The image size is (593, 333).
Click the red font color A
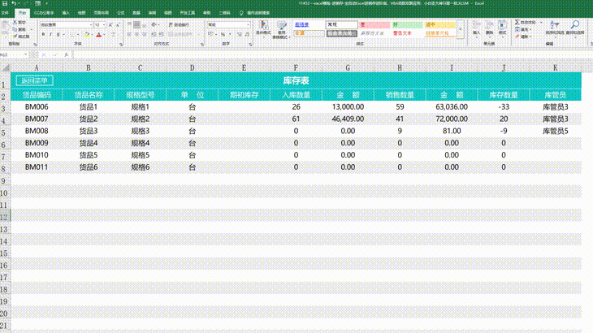click(99, 34)
